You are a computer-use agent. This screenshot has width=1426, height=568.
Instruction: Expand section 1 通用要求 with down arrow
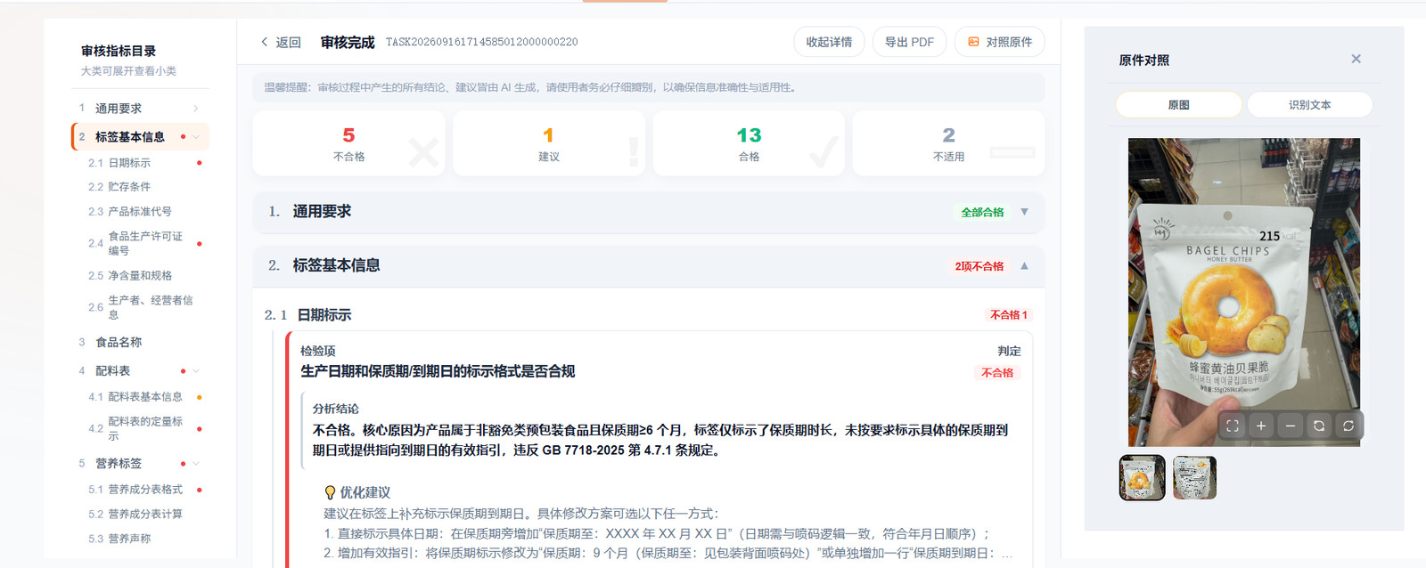click(1024, 212)
